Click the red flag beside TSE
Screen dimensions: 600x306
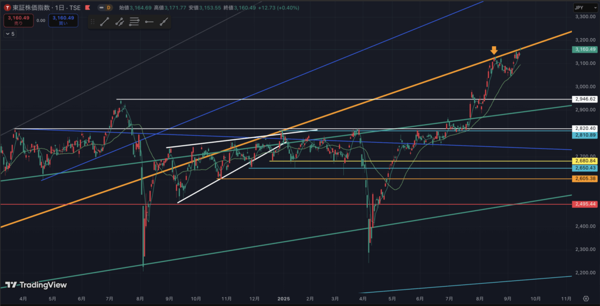tap(86, 8)
